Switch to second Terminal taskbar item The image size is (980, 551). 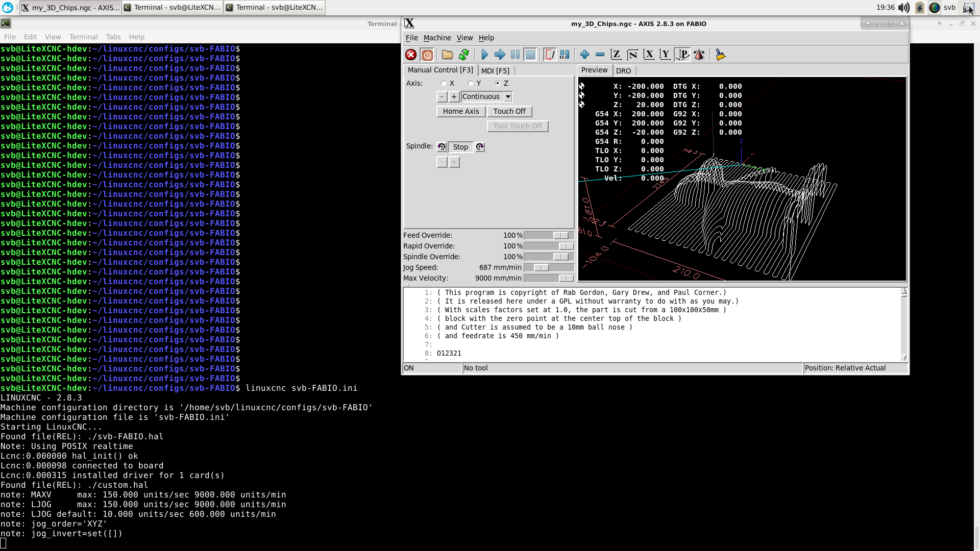click(275, 8)
